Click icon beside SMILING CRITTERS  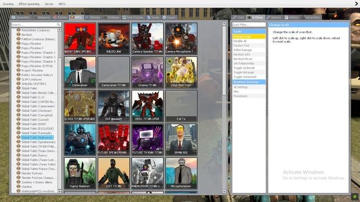point(19,84)
